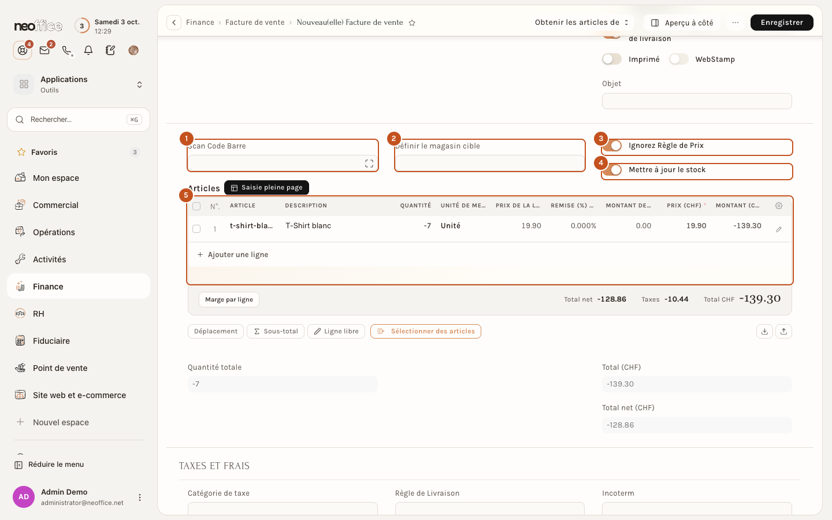The image size is (832, 520).
Task: Check the t-shirt blanc row checkbox
Action: [x=196, y=229]
